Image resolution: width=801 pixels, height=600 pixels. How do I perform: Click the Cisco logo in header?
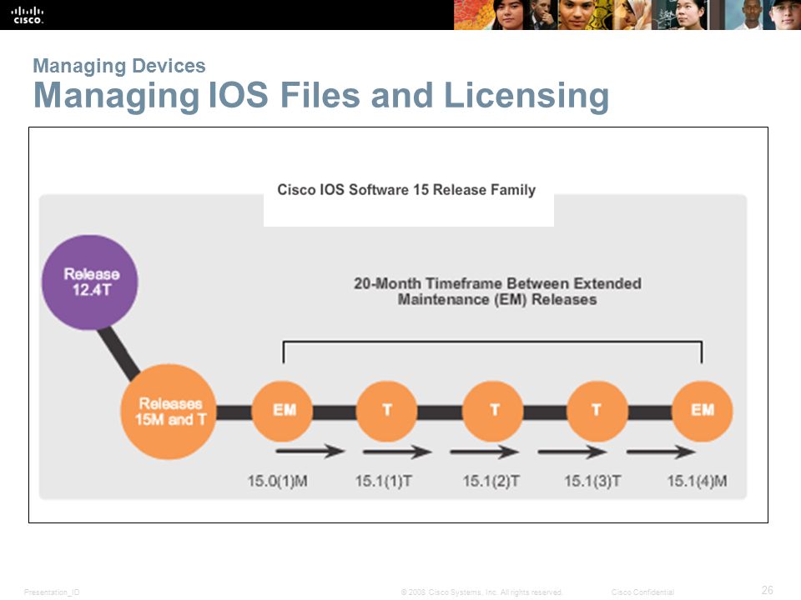pos(28,15)
